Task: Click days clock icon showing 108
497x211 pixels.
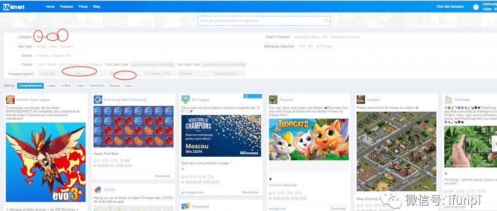Action: [122, 161]
